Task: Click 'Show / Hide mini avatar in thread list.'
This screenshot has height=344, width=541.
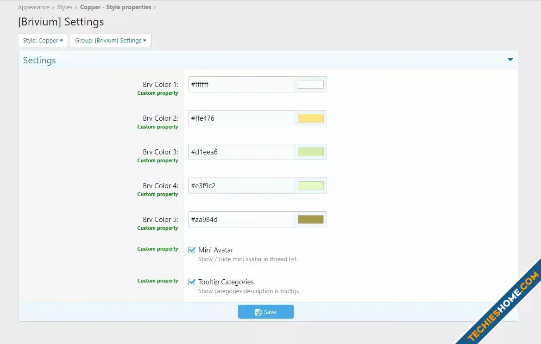Action: (x=248, y=259)
